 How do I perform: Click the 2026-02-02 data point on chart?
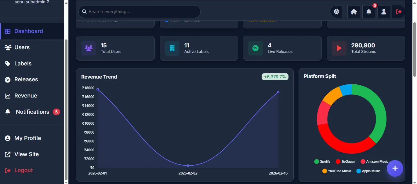(188, 166)
